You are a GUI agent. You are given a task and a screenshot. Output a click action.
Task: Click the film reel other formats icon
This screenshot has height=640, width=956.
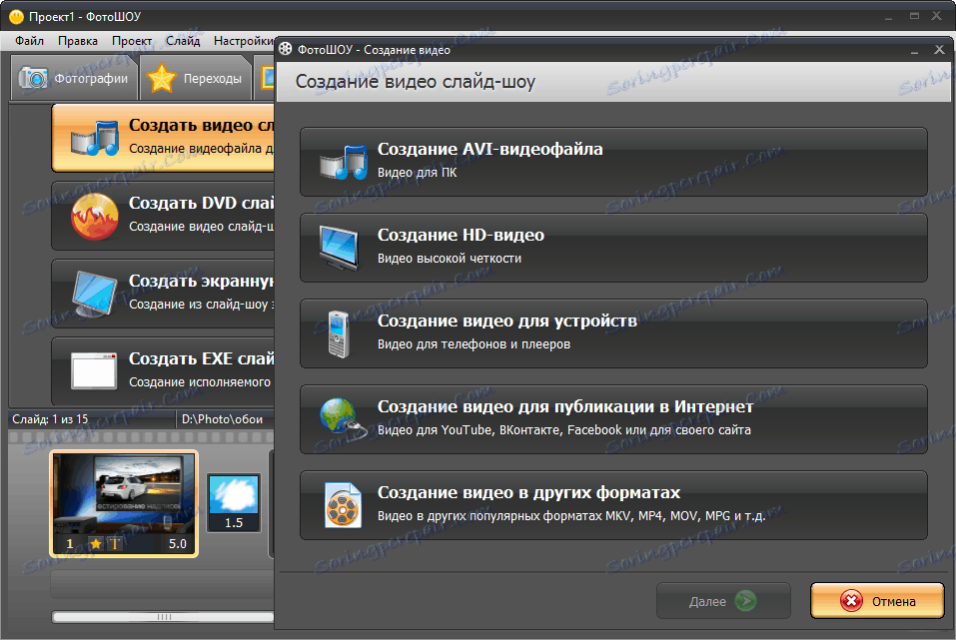tap(344, 504)
